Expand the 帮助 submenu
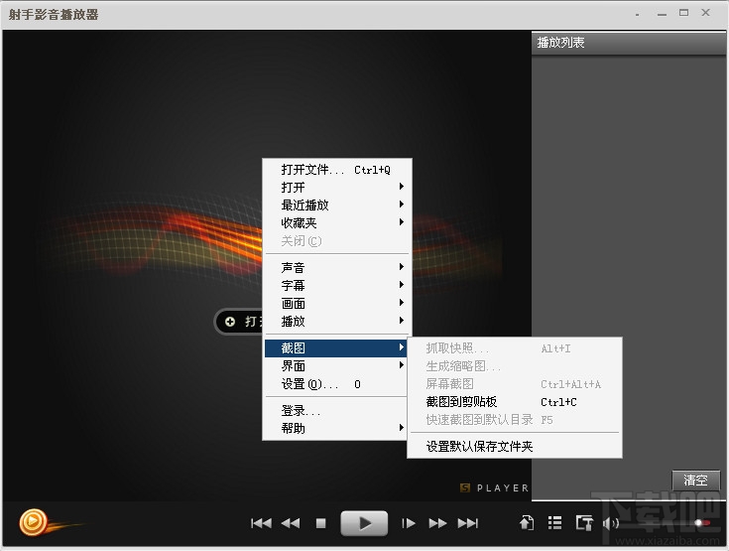 [337, 428]
